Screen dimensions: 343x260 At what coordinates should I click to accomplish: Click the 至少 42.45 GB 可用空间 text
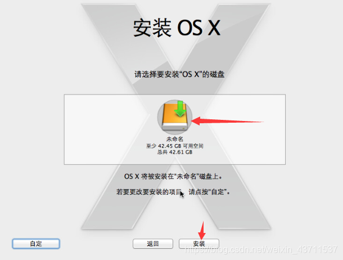(175, 146)
